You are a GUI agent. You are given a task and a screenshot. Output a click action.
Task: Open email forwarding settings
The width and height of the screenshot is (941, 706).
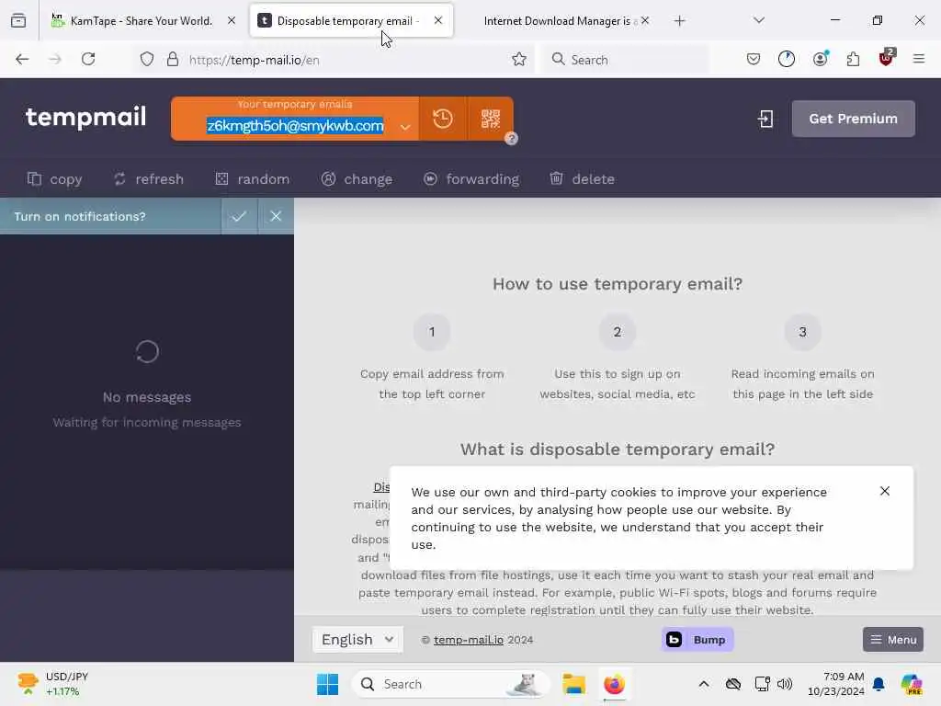[x=471, y=179]
